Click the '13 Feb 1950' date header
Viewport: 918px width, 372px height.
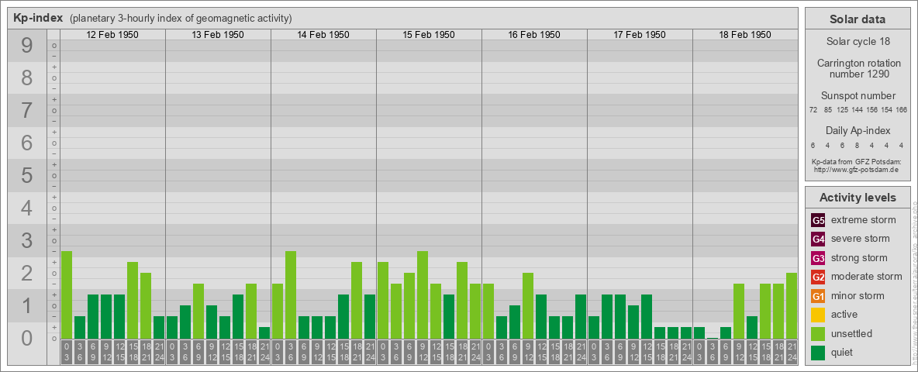point(218,35)
